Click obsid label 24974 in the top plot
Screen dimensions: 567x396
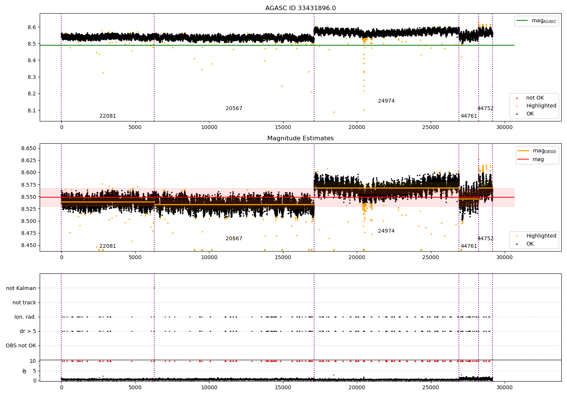coord(386,101)
